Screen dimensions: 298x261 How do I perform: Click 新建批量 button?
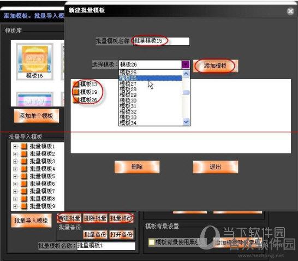pos(69,218)
